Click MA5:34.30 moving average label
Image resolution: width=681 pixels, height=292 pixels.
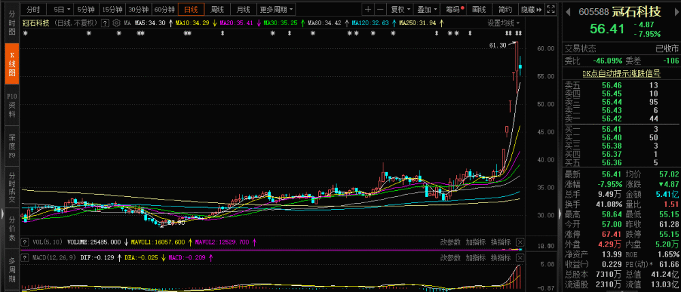point(151,23)
